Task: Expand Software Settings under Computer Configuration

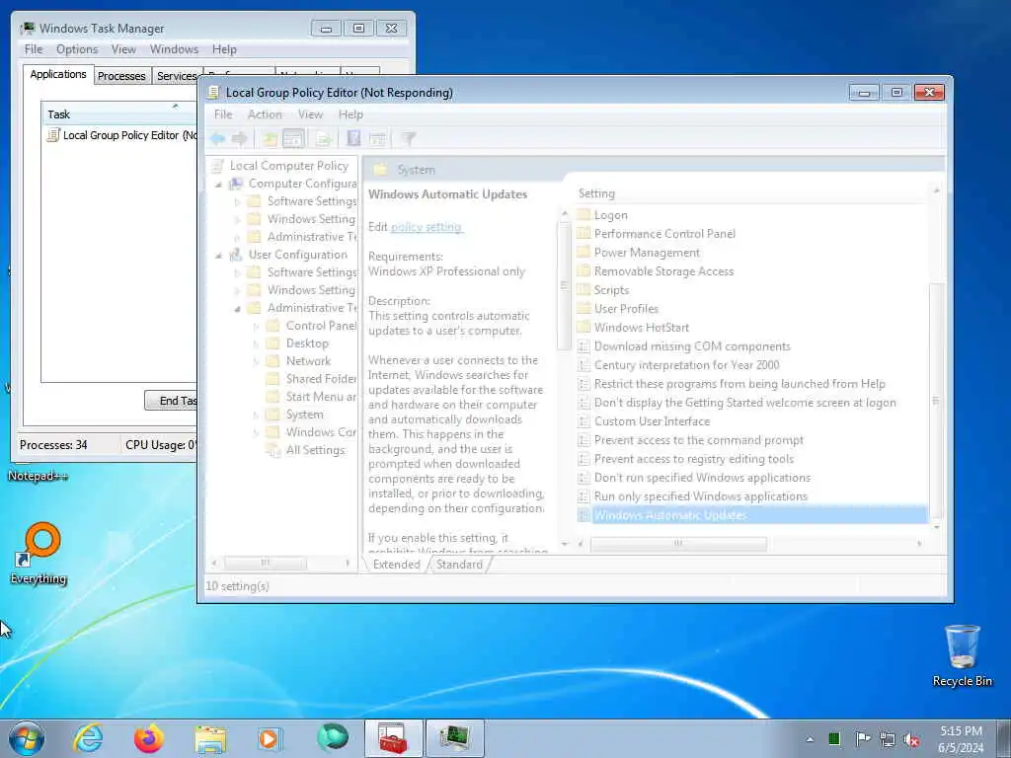Action: (x=237, y=201)
